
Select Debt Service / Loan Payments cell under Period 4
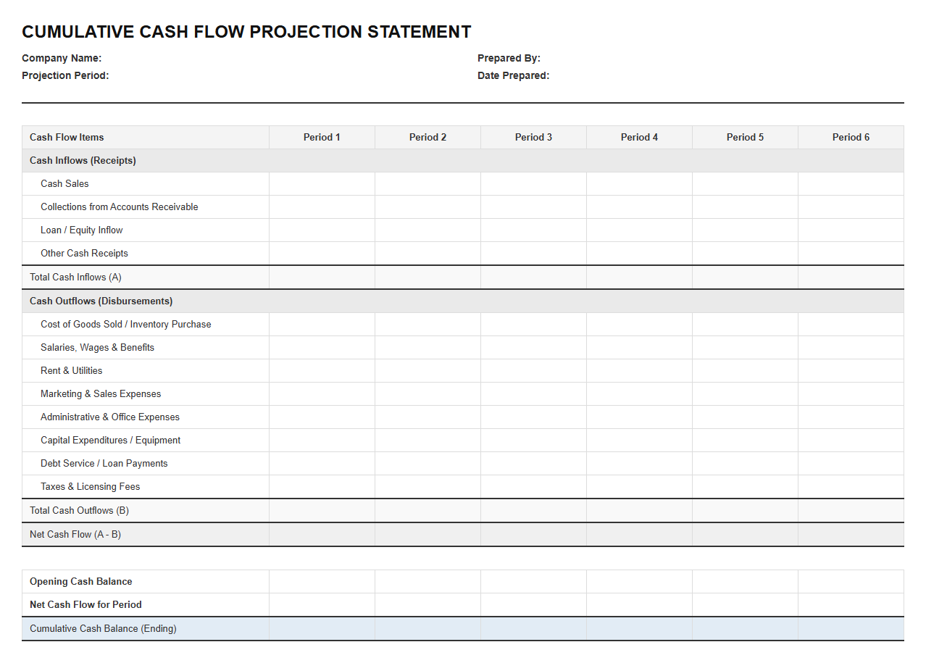(x=639, y=463)
